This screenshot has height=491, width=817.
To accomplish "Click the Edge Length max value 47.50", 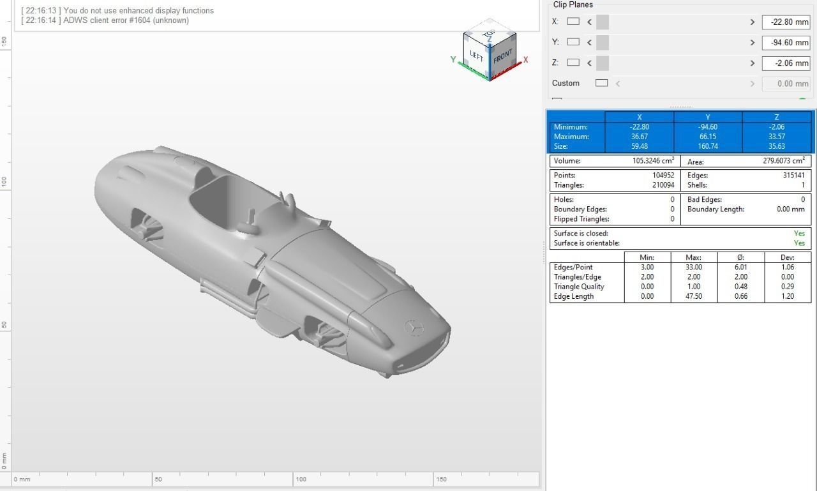I will (694, 296).
